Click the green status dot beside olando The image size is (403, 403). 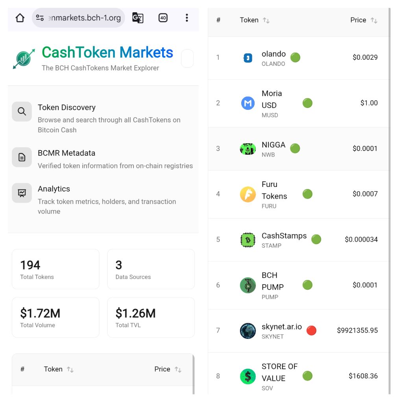[295, 57]
